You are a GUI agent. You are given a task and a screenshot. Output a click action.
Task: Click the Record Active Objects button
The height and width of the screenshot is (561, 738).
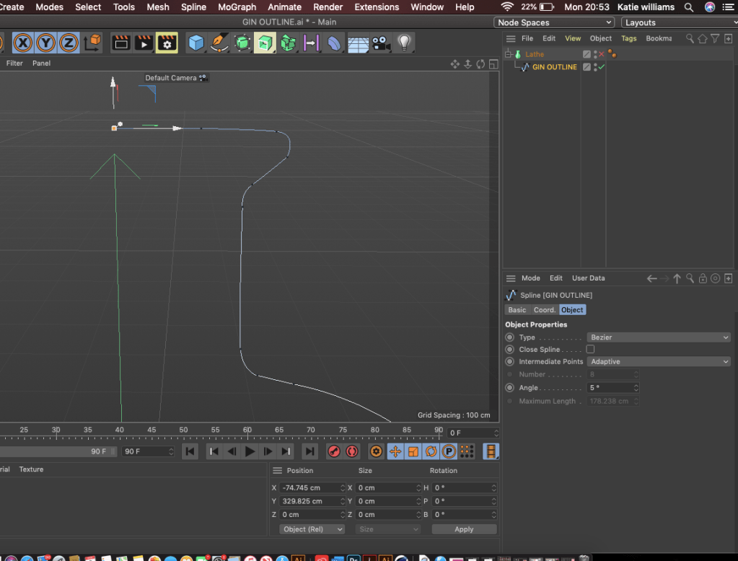[333, 451]
